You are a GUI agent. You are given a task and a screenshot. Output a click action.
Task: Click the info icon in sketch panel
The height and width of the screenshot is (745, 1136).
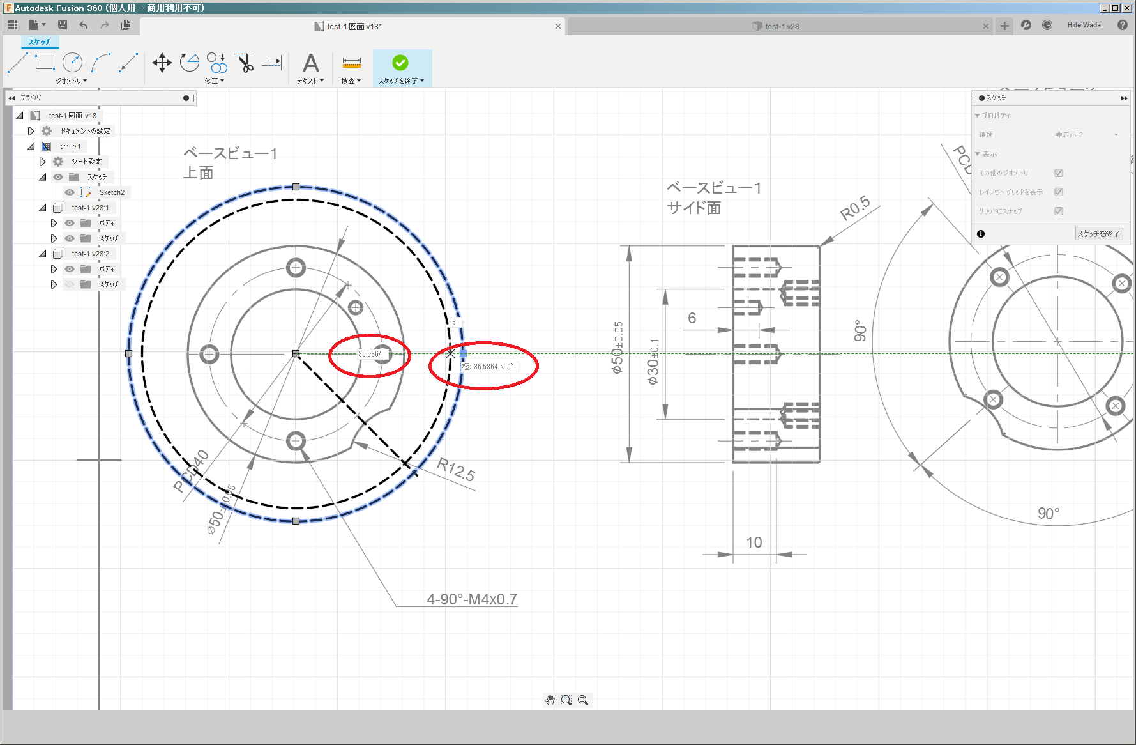click(x=981, y=234)
